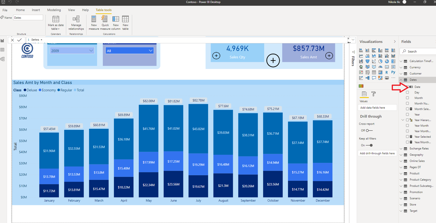Go to the View ribbon tab

click(x=71, y=10)
